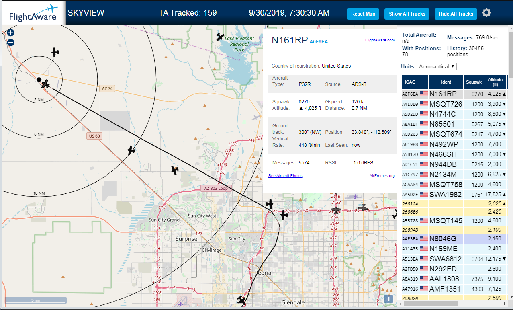This screenshot has height=310, width=513.
Task: Click Hide All Tracks button
Action: [456, 14]
